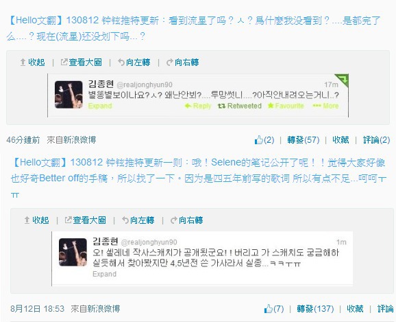Favorite the first post with 收藏

pyautogui.click(x=341, y=140)
